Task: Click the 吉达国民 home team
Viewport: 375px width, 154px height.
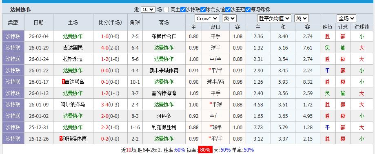Action: [x=73, y=48]
